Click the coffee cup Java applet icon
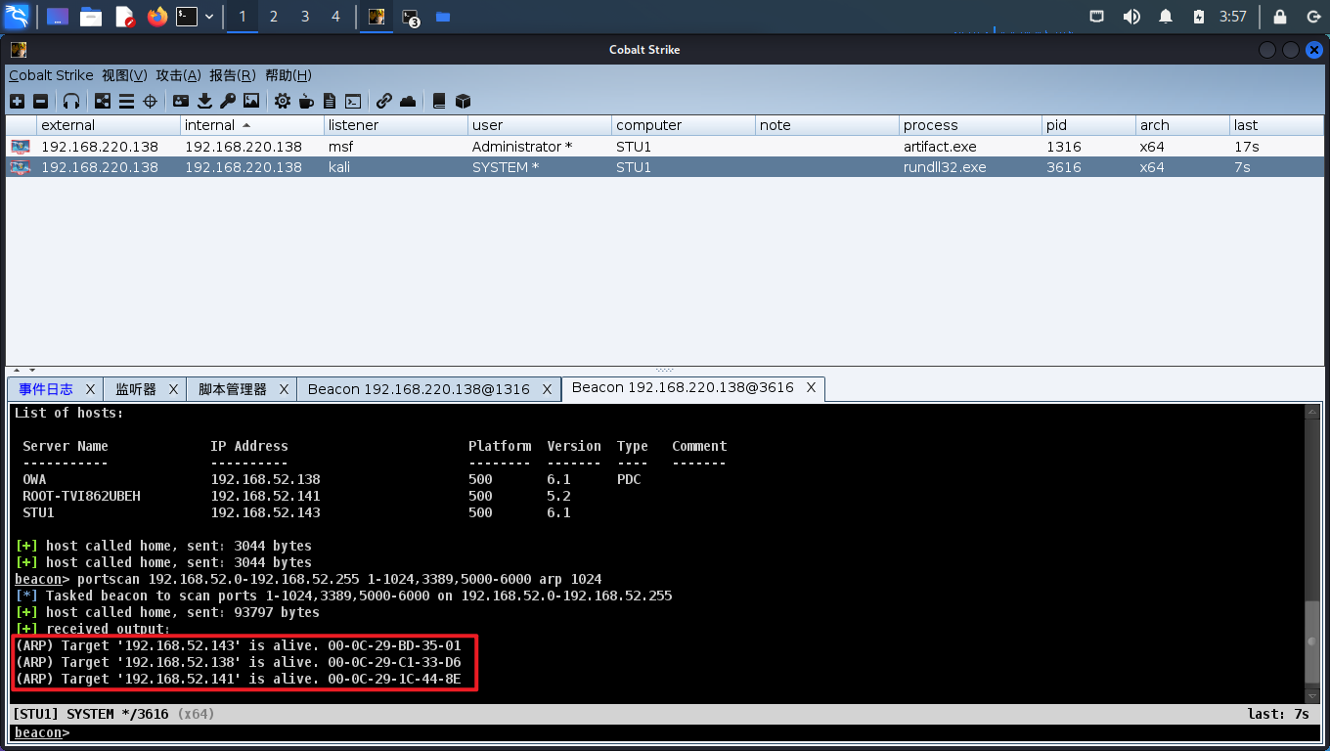The height and width of the screenshot is (751, 1330). tap(306, 101)
